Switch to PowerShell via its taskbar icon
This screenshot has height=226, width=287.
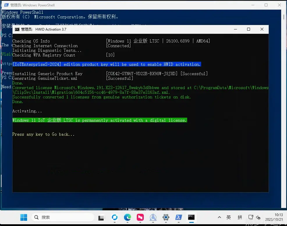click(x=178, y=217)
